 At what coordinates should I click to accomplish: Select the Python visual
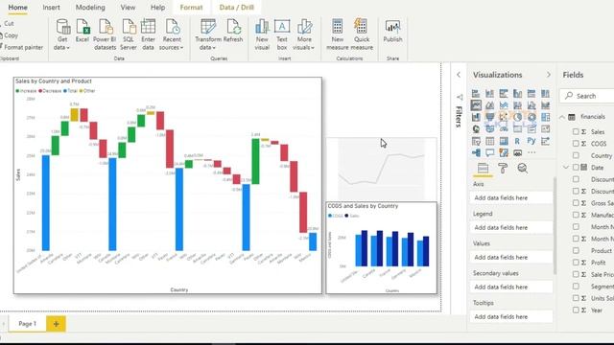(531, 141)
